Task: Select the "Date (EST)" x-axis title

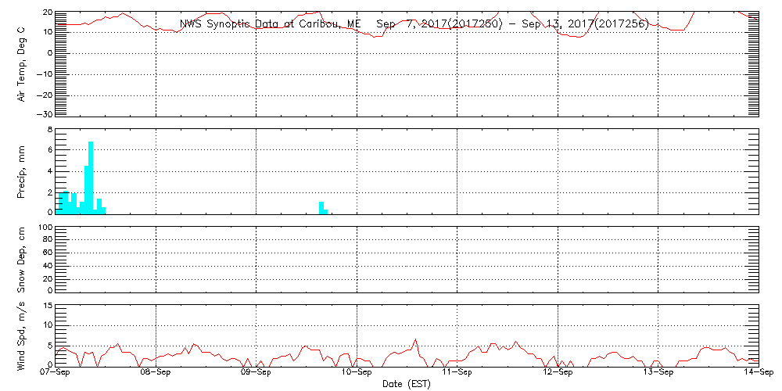Action: [406, 384]
